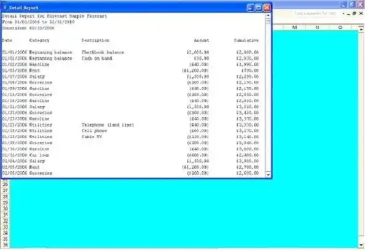The width and height of the screenshot is (365, 251).
Task: Click the 'Generated:' date line
Action: tap(28, 28)
